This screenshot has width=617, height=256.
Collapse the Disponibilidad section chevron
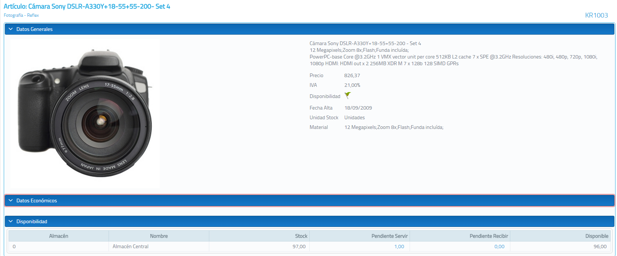(10, 221)
